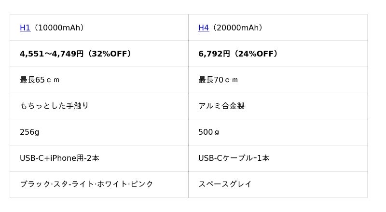The height and width of the screenshot is (212, 386).
Task: Select the アルミ合金製 material cell
Action: click(x=221, y=106)
